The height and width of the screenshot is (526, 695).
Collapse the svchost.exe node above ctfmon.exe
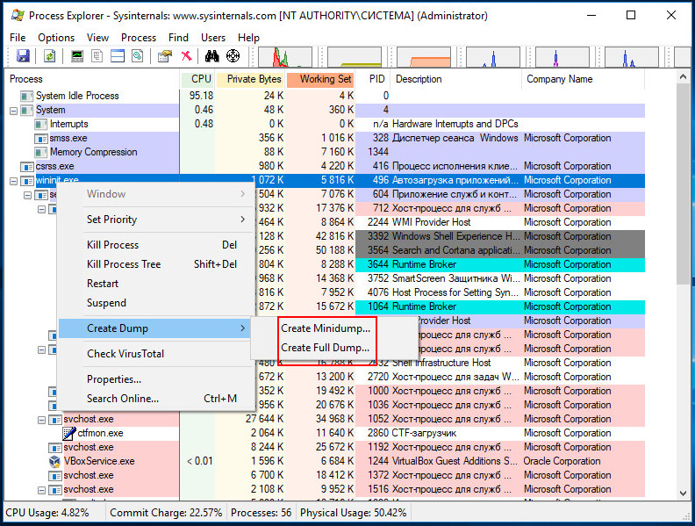[41, 420]
